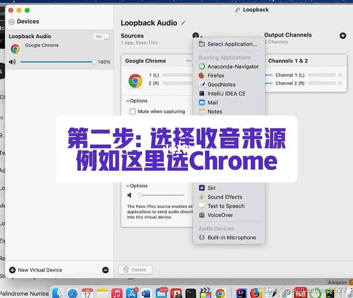Open Microsoft Word from the Dock
353x298 pixels.
pyautogui.click(x=146, y=293)
